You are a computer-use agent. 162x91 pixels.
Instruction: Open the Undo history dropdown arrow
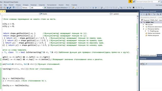click(x=16, y=8)
